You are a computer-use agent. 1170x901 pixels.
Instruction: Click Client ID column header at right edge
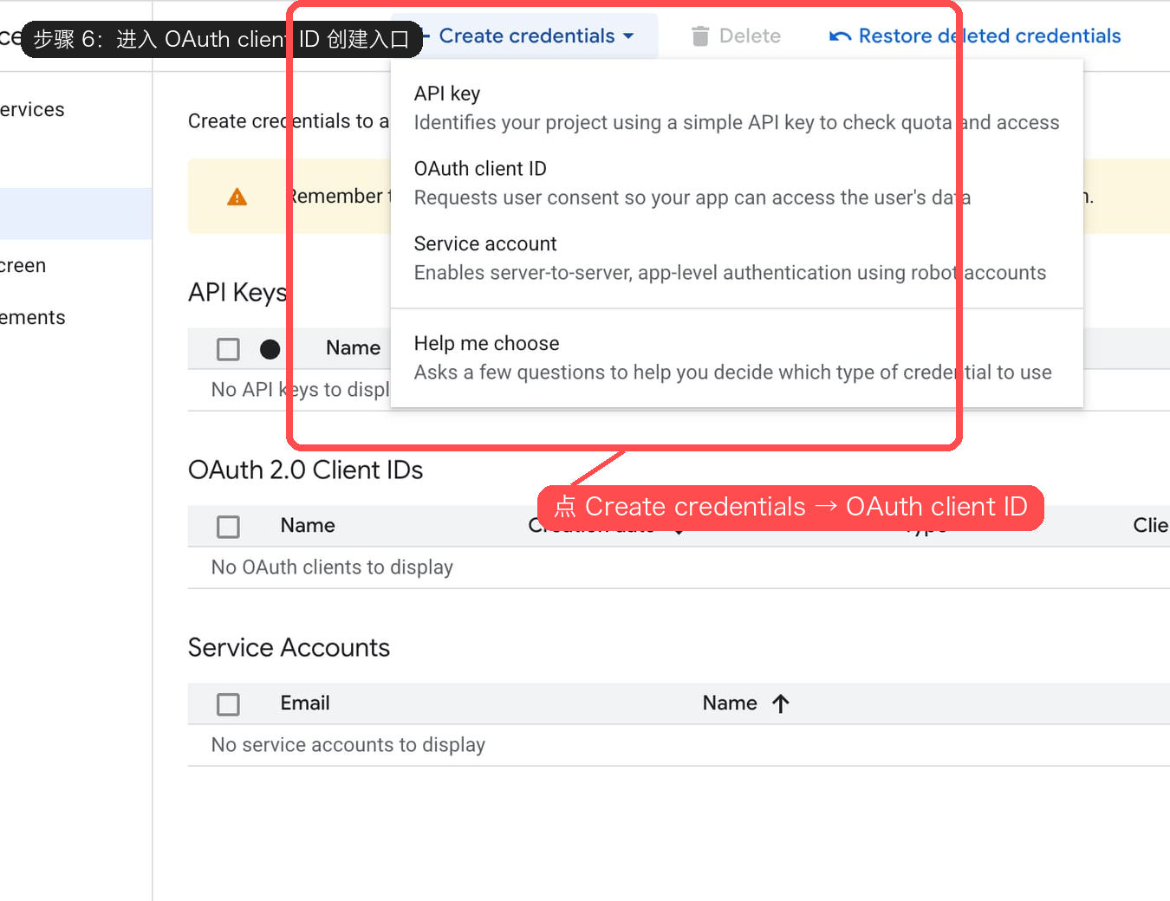(1151, 526)
